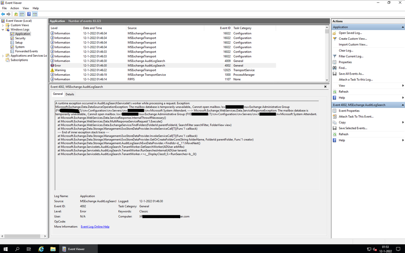Click the Refresh icon under Application actions

(334, 92)
